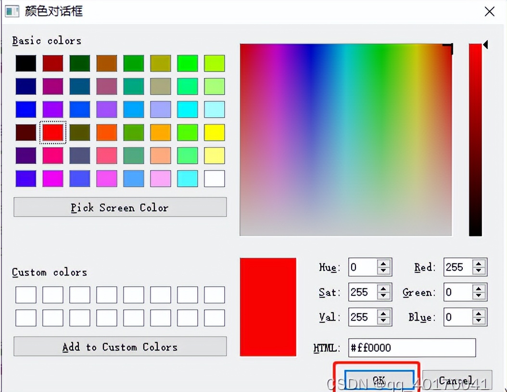507x392 pixels.
Task: Confirm the color with OK
Action: click(379, 380)
